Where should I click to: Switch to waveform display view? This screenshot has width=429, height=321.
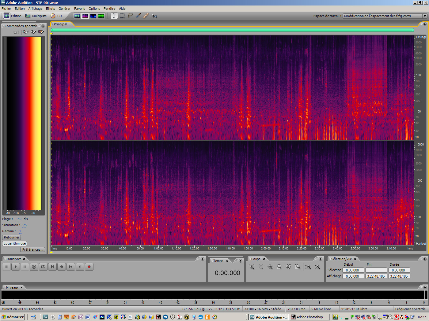77,16
